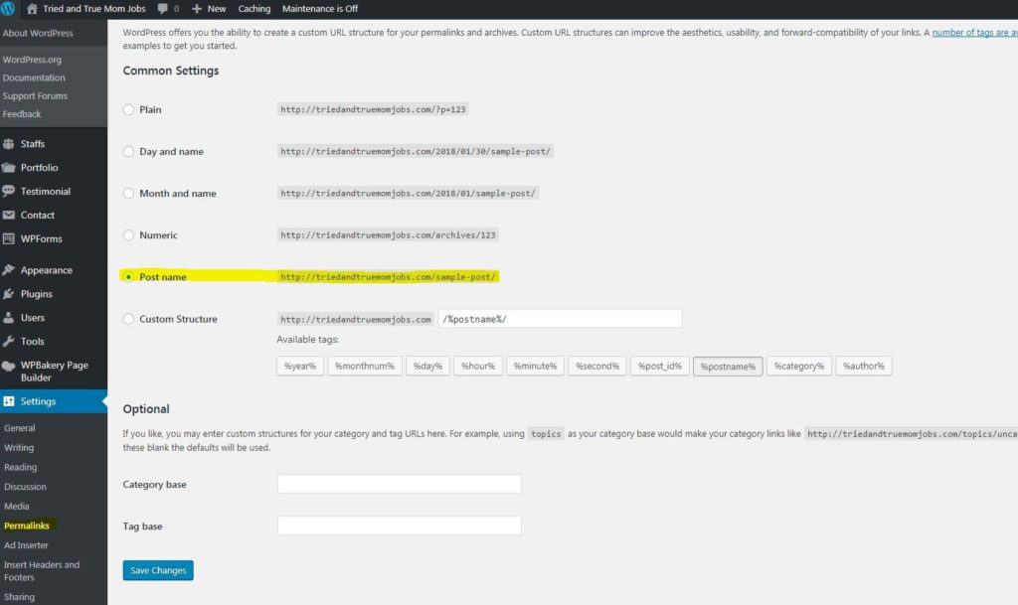Click the WPBakery Page Builder icon
The height and width of the screenshot is (605, 1018).
(8, 366)
